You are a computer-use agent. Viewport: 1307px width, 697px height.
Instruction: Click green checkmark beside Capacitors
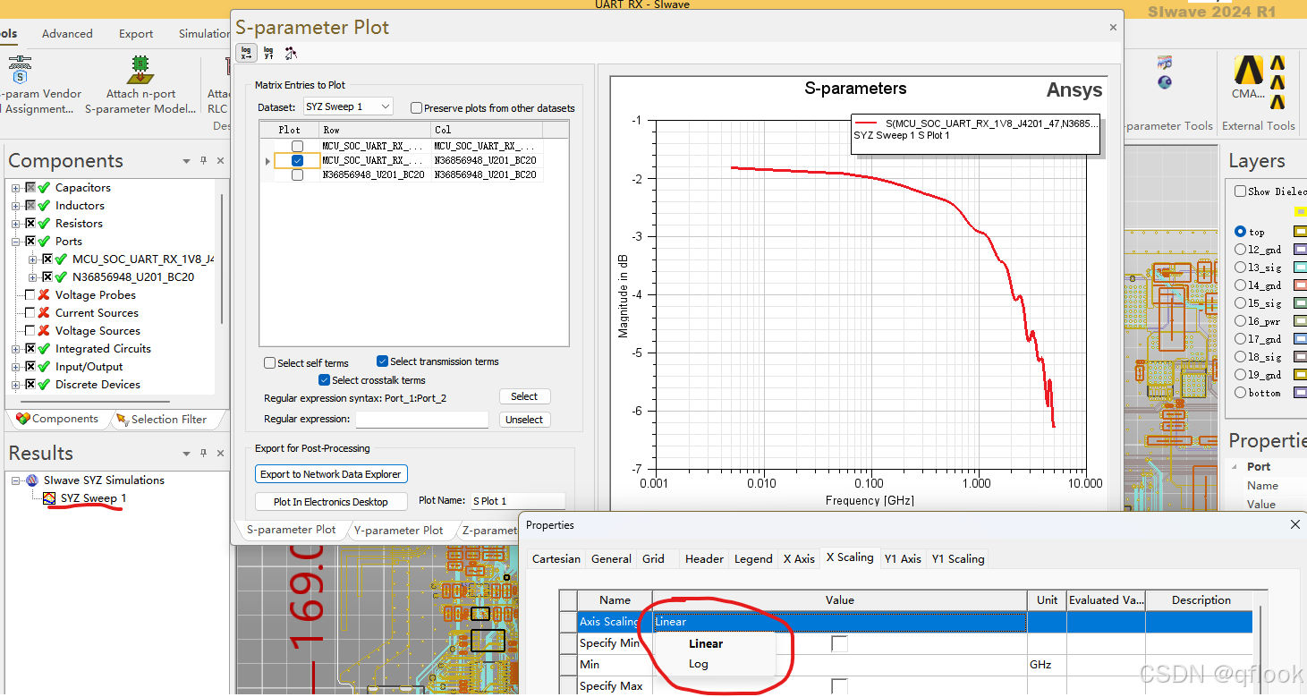(x=44, y=188)
